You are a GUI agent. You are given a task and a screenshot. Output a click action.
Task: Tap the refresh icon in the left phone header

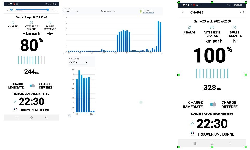point(56,10)
